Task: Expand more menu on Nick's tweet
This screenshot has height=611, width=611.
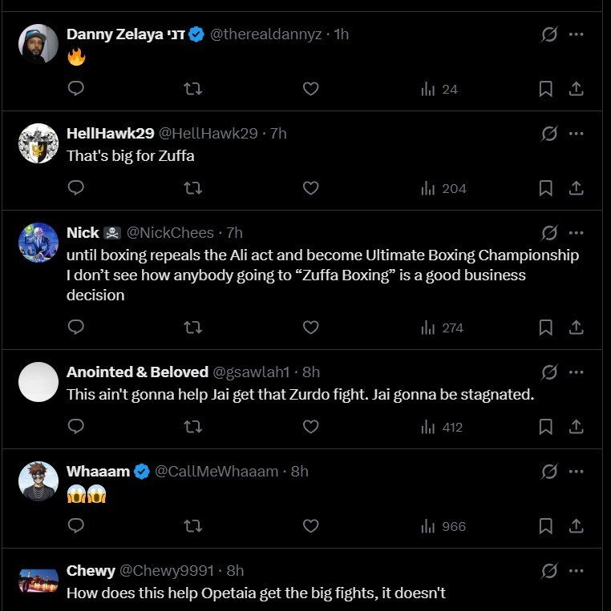Action: tap(576, 233)
